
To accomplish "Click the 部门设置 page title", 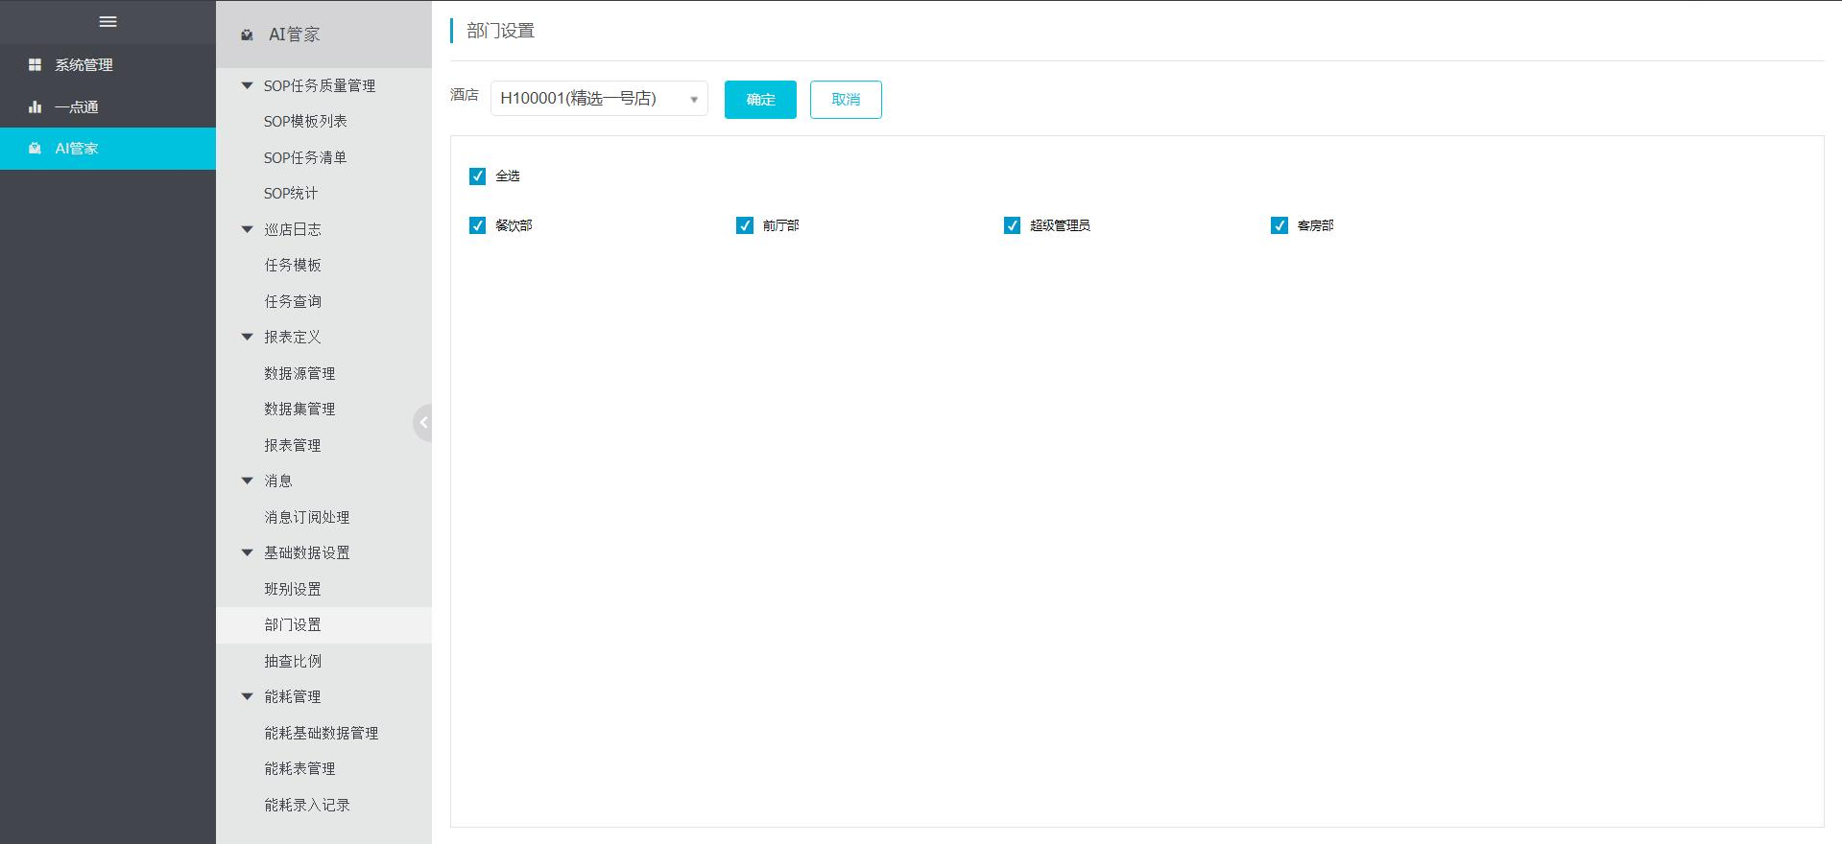I will coord(500,31).
